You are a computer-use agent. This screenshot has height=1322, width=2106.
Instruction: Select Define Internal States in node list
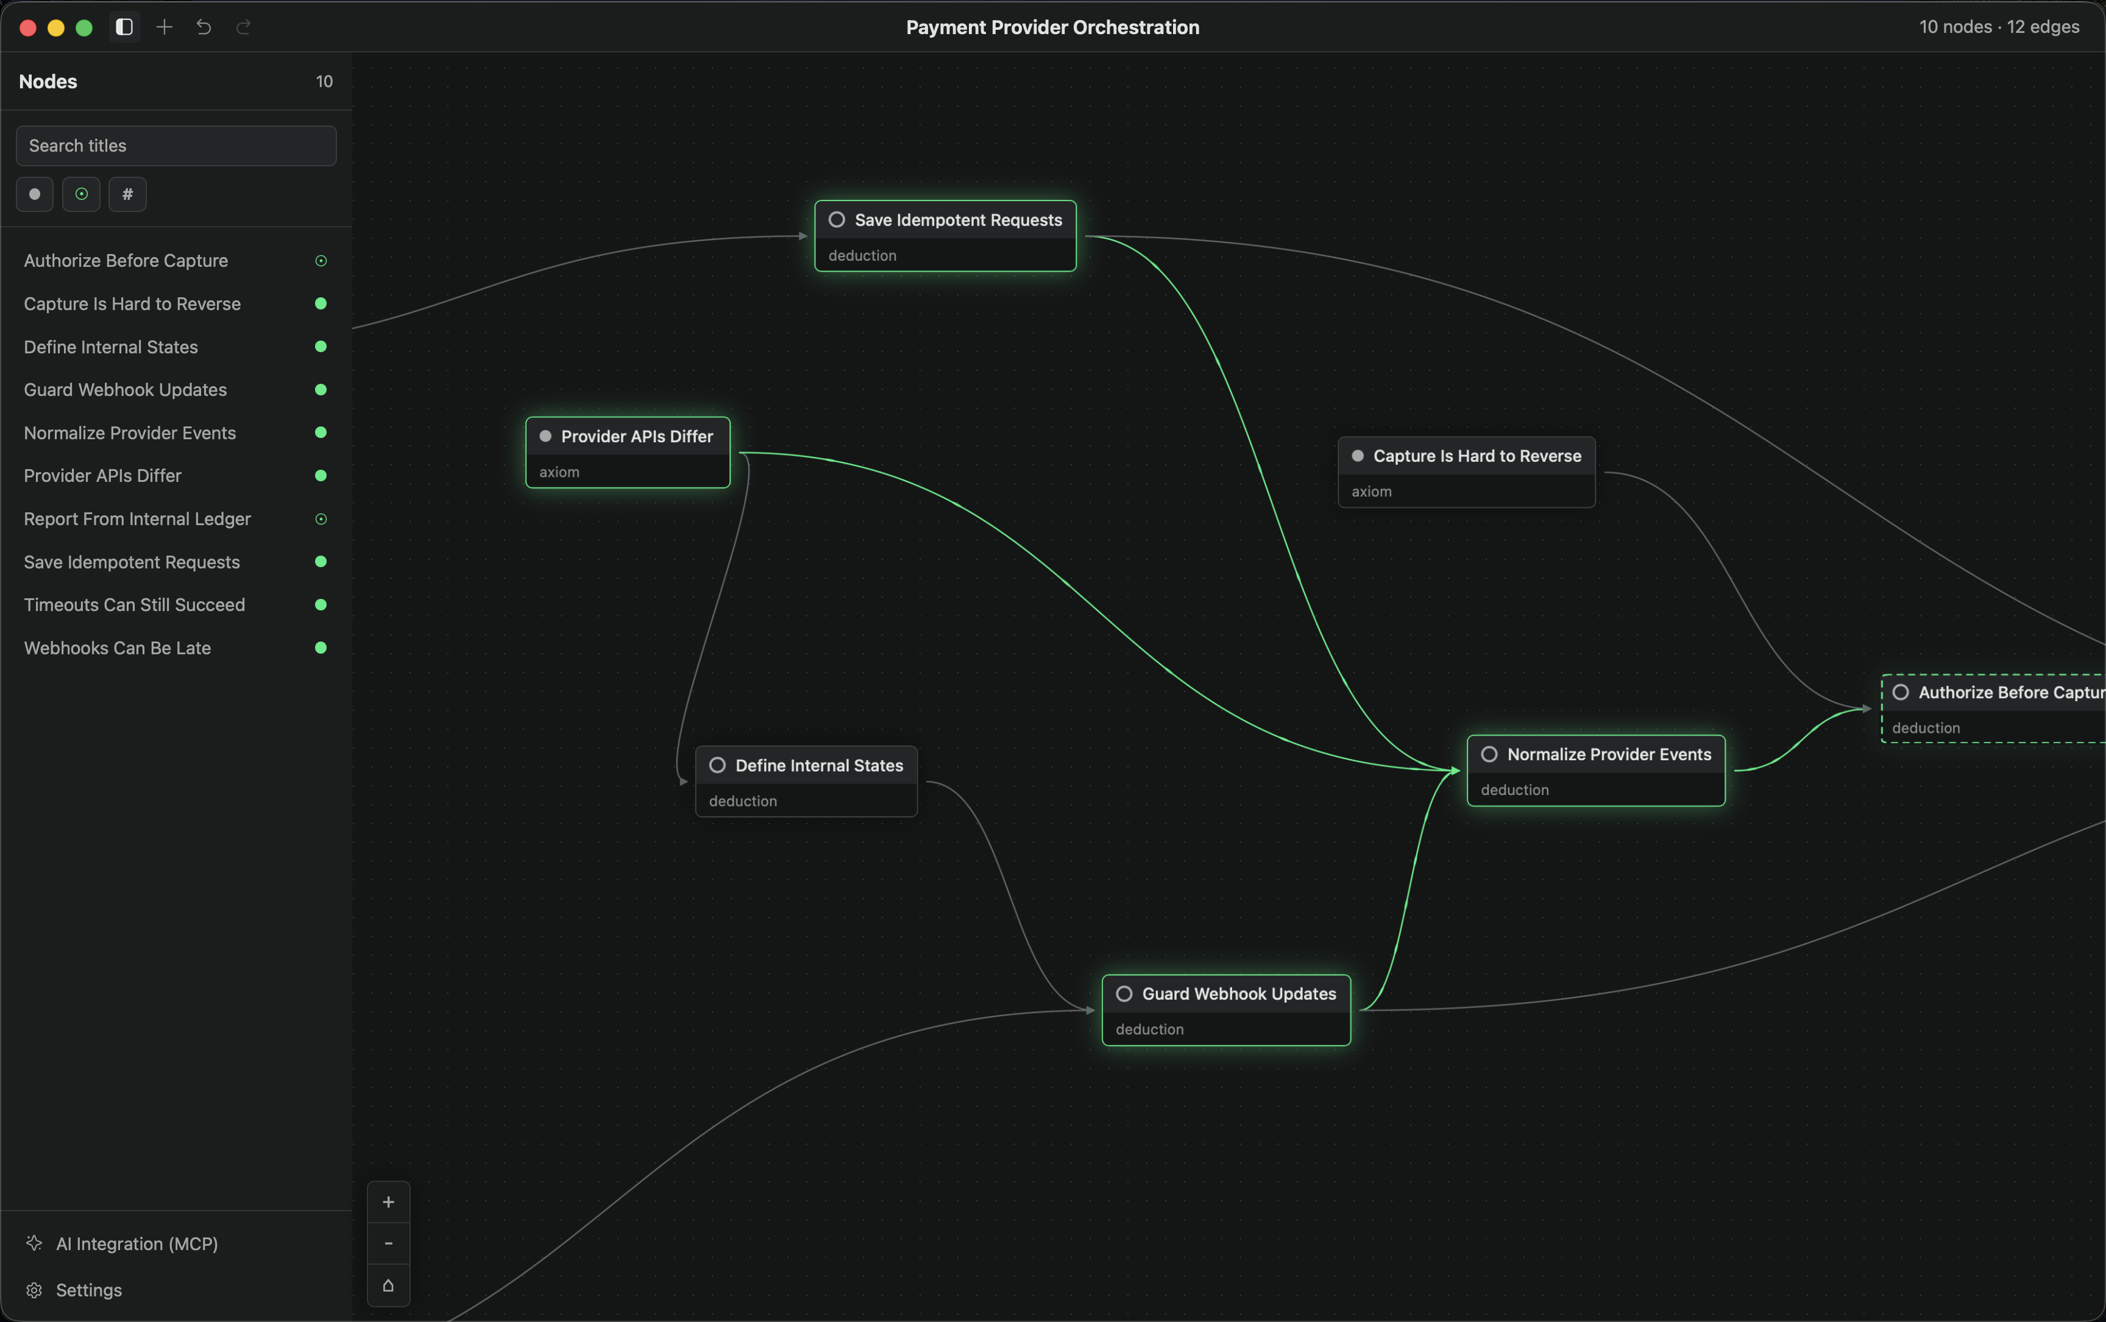pos(175,347)
